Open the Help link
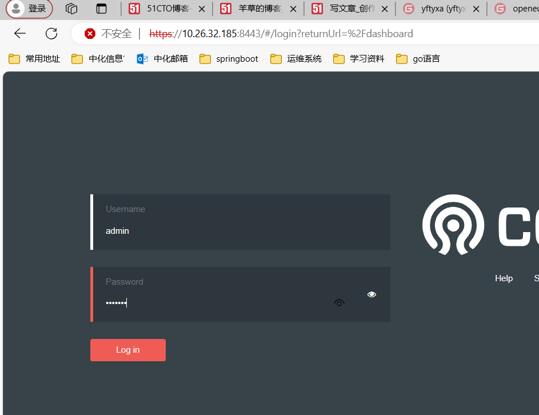 [x=504, y=278]
